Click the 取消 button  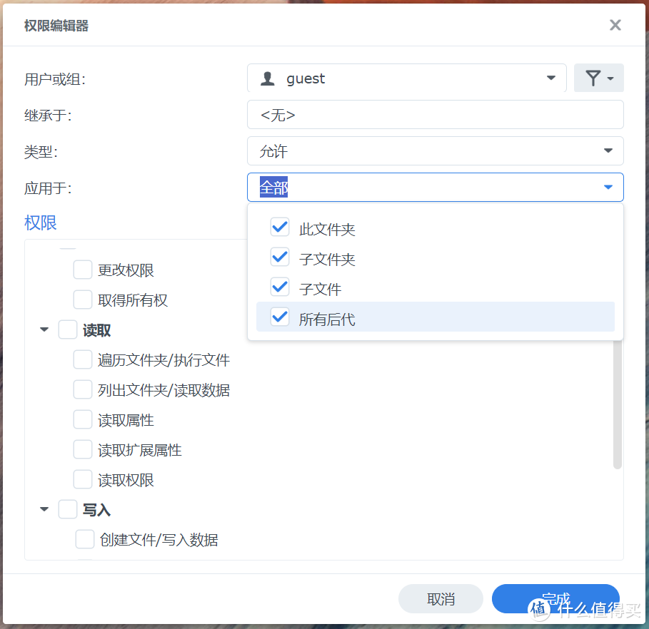coord(441,599)
